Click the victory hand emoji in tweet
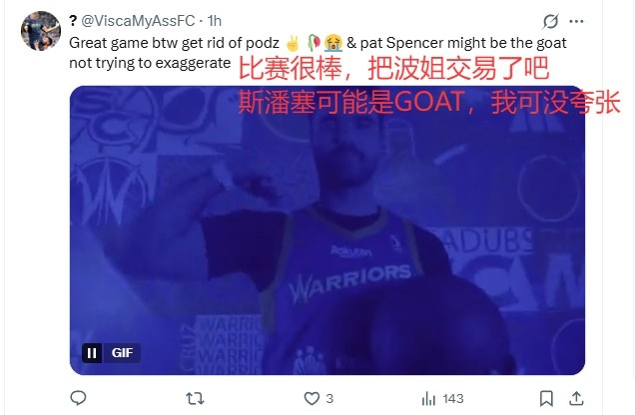Screen dimensions: 635x415 [292, 43]
